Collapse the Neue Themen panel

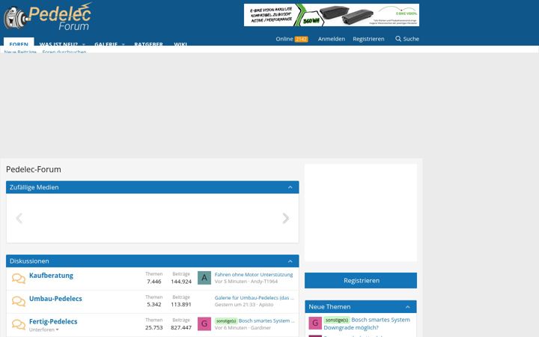pyautogui.click(x=408, y=307)
